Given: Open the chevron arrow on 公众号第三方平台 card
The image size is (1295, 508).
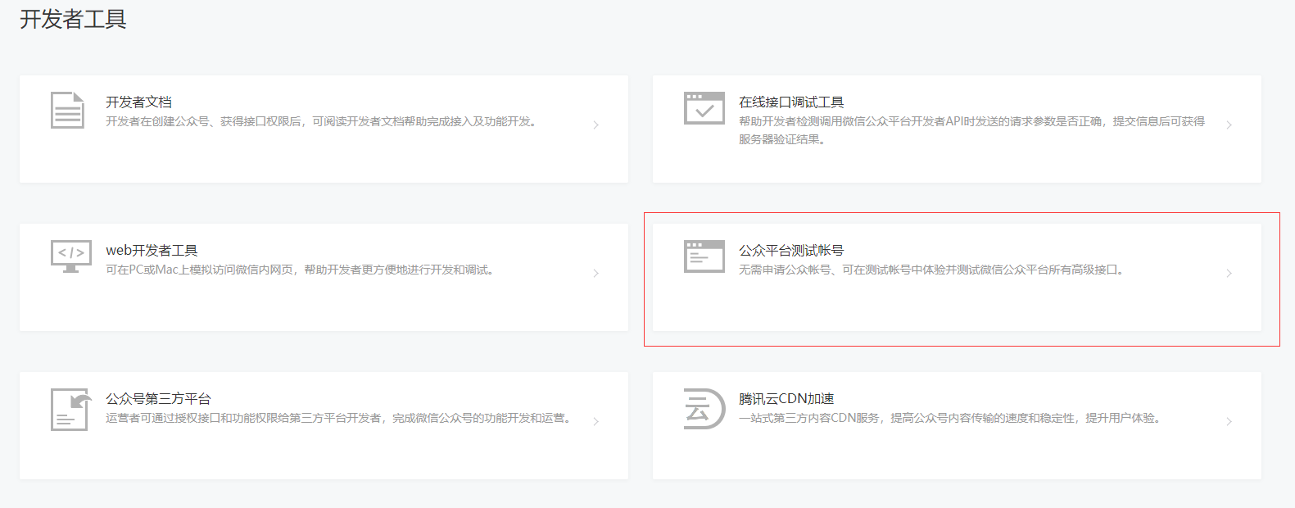Looking at the screenshot, I should (x=596, y=421).
